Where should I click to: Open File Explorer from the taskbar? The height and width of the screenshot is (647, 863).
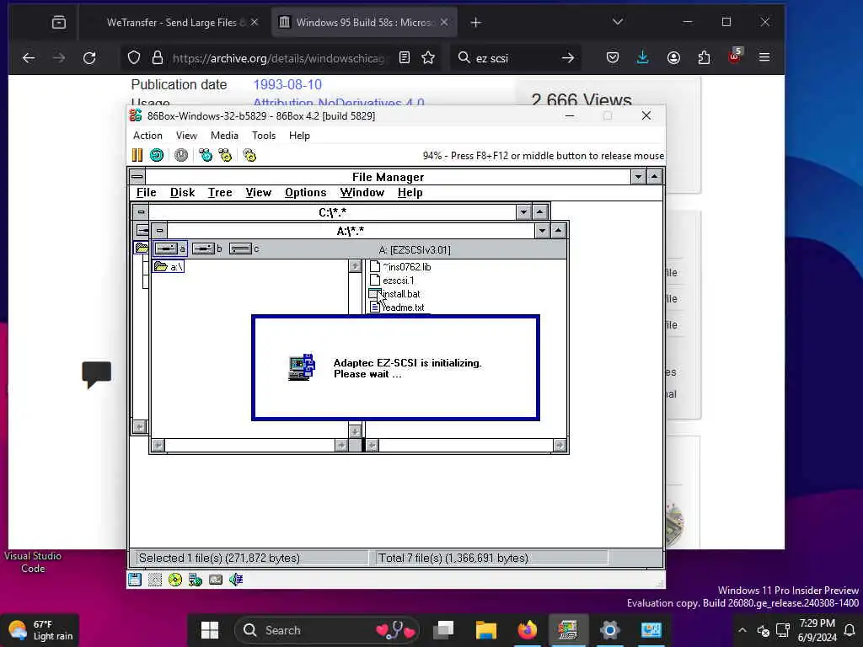(486, 630)
